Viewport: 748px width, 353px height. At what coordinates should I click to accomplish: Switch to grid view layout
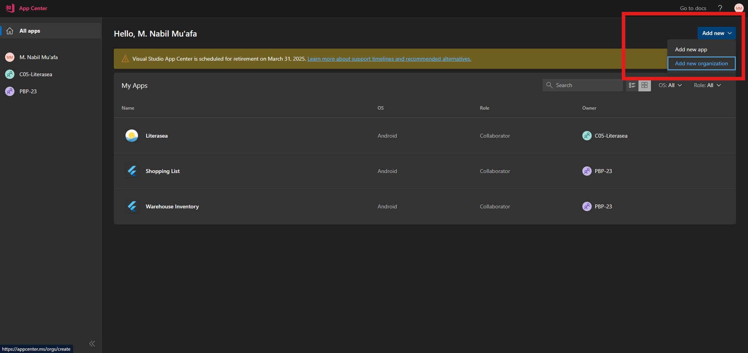pyautogui.click(x=645, y=85)
